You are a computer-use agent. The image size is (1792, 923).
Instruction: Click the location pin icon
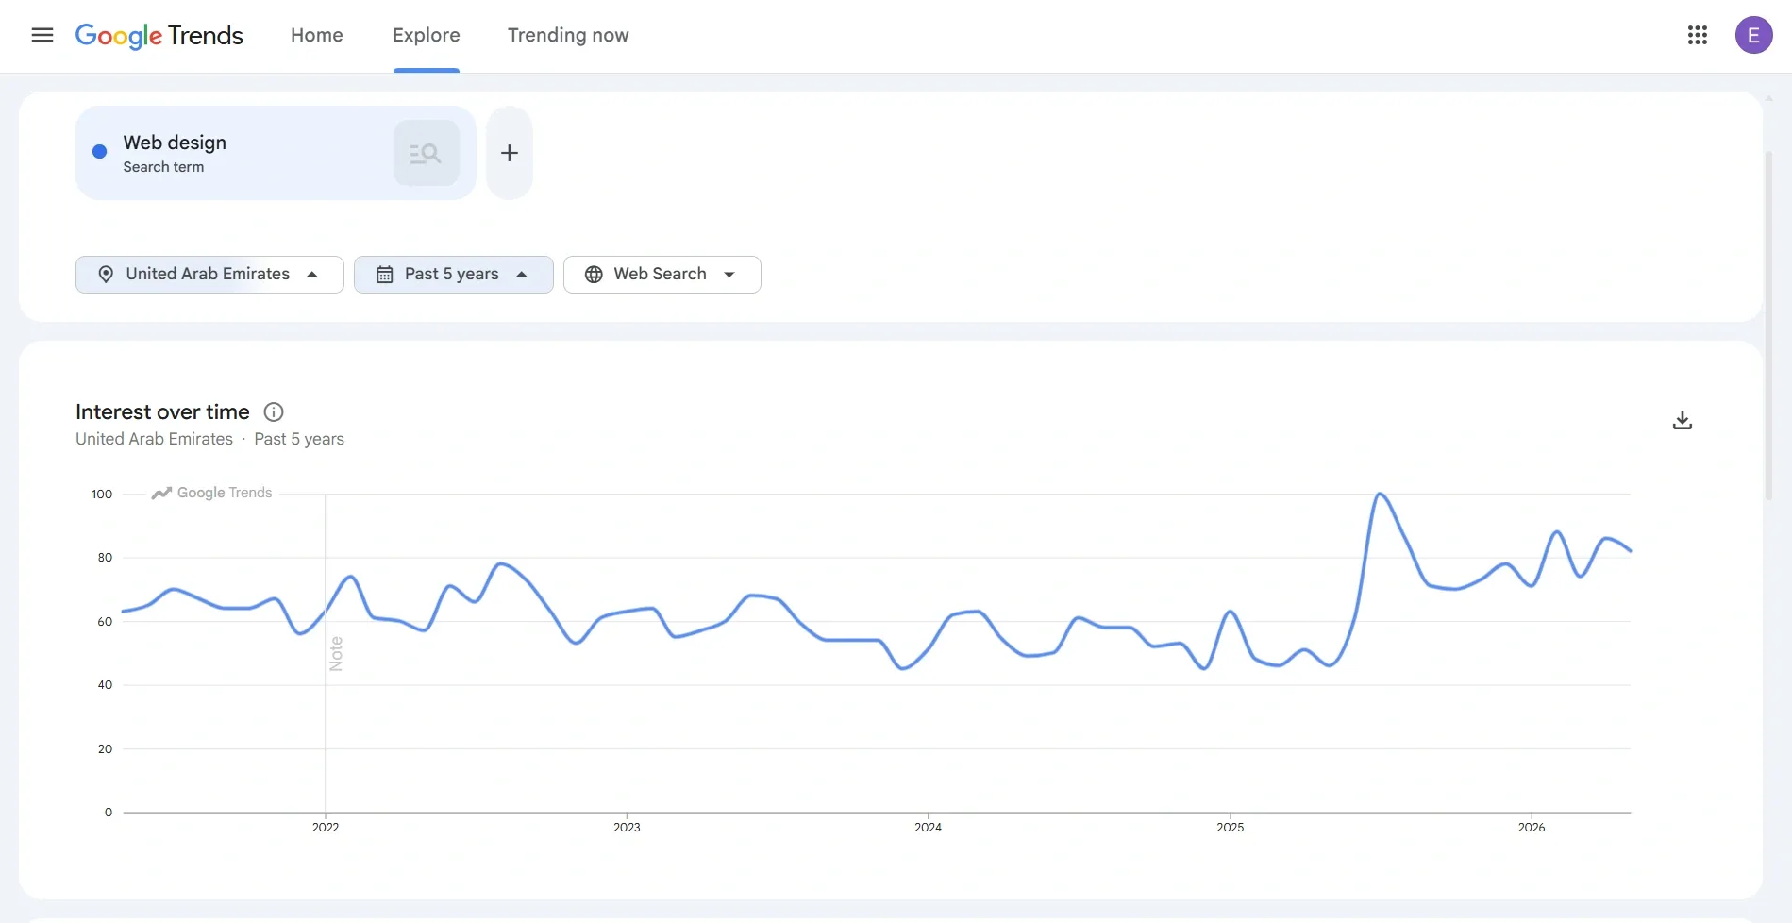[x=106, y=275]
